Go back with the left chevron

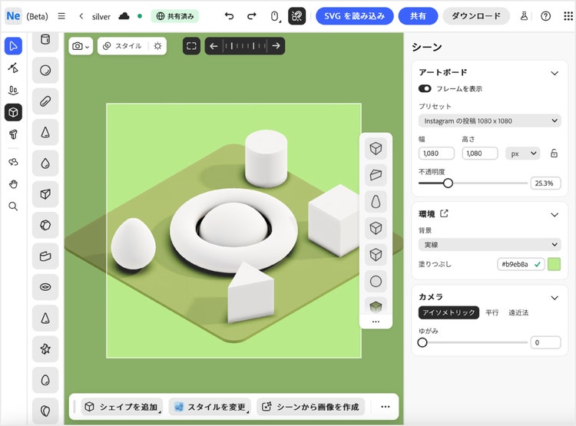pos(81,16)
